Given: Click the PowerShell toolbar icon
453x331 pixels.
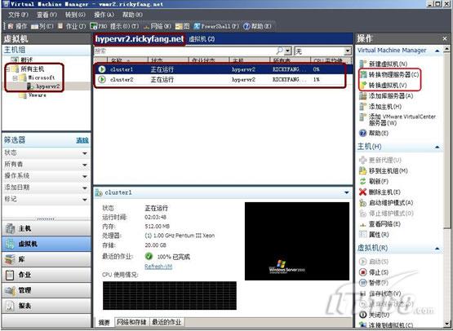Looking at the screenshot, I should [197, 26].
